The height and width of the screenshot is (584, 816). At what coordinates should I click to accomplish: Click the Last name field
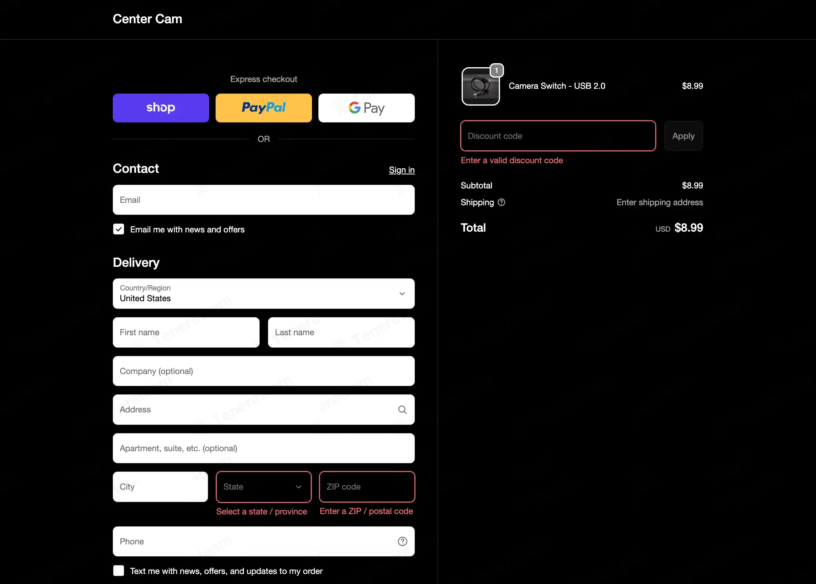341,332
